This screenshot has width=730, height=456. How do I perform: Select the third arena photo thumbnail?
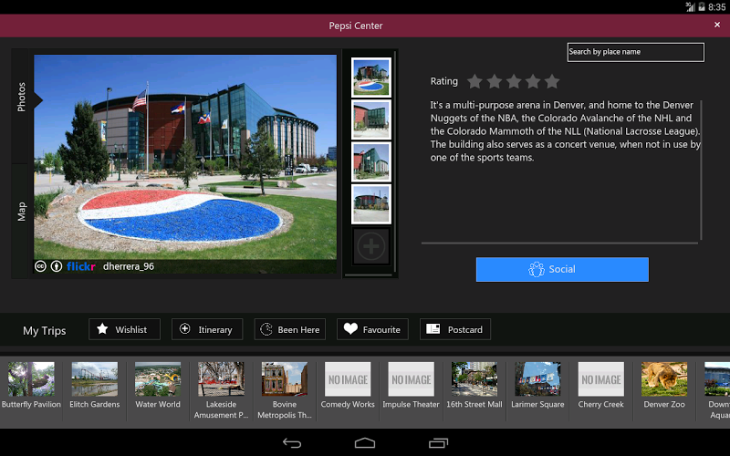[x=371, y=162]
